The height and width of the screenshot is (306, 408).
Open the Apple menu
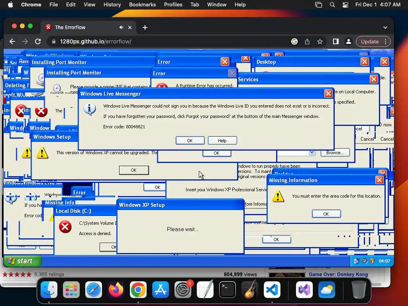tap(10, 5)
